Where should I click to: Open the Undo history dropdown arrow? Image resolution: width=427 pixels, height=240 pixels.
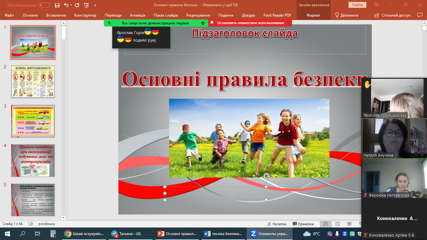pyautogui.click(x=71, y=5)
